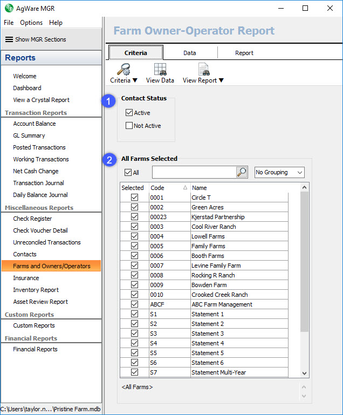Open the No Grouping dropdown
Image resolution: width=343 pixels, height=415 pixels.
(x=279, y=172)
